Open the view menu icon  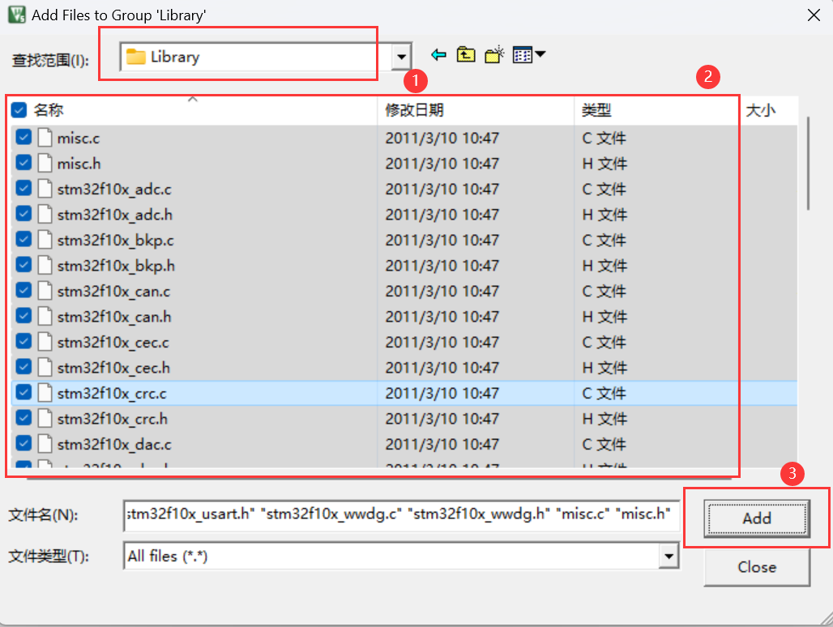point(528,55)
